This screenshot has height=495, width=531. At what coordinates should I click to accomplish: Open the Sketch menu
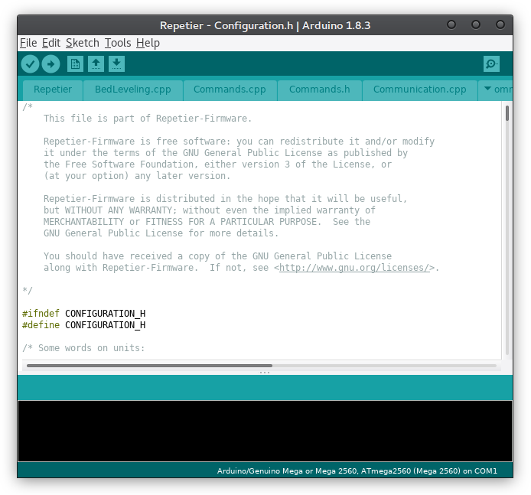tap(83, 43)
